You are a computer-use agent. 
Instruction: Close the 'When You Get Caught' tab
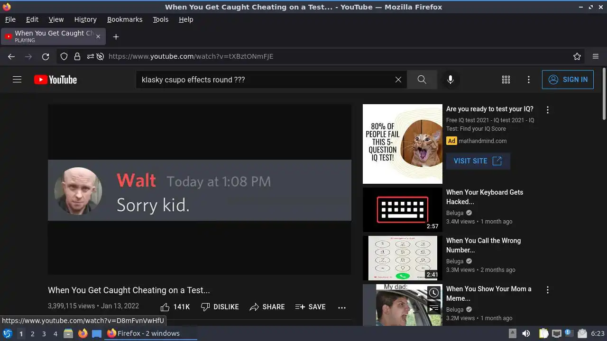(98, 36)
